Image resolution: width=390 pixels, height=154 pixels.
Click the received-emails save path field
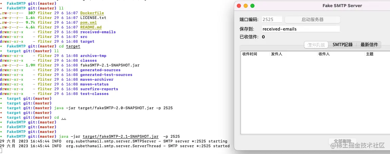pos(301,29)
